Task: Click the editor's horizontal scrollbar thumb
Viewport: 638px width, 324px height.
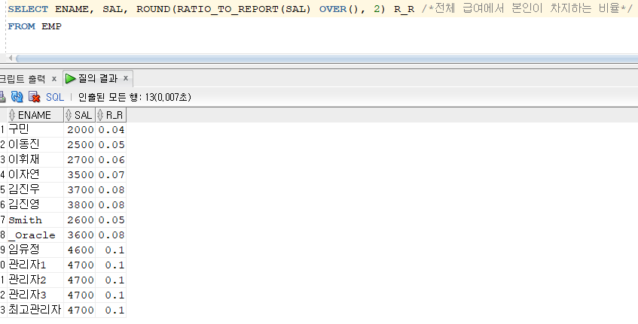Action: tap(326, 59)
